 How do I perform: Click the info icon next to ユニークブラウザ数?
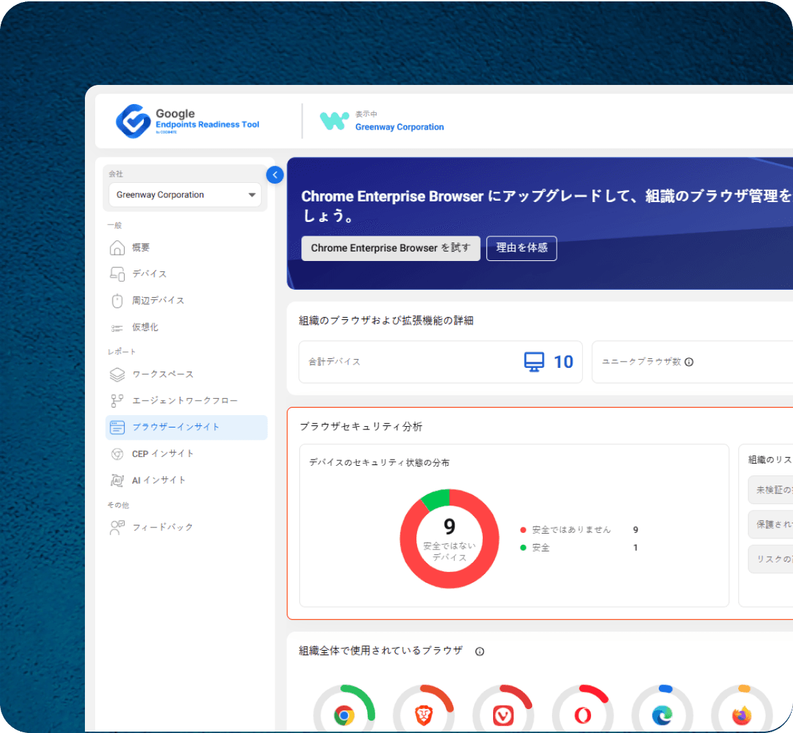[689, 362]
